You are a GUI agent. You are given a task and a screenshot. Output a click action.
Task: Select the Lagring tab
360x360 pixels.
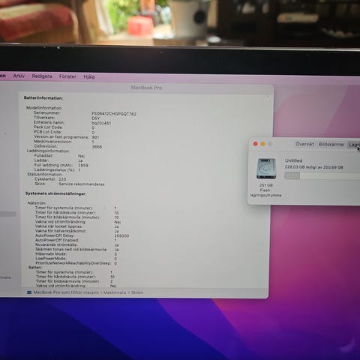354,145
